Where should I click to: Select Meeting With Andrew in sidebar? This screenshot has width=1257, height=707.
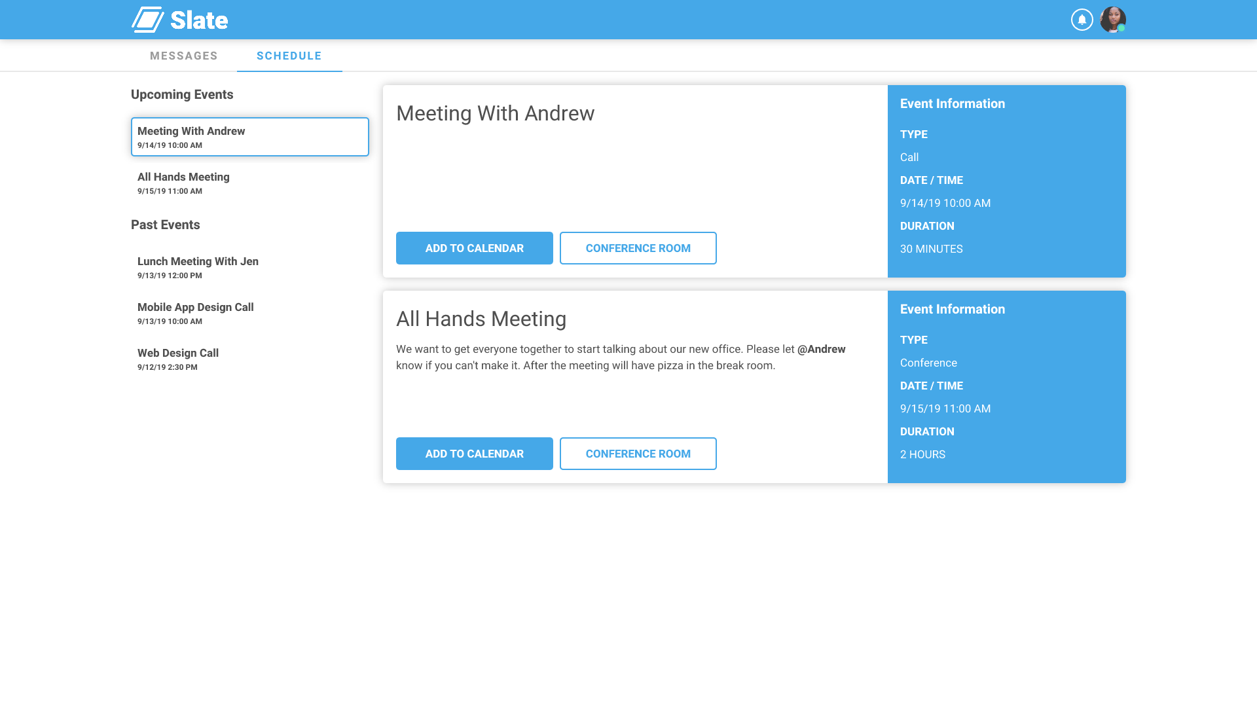point(249,137)
